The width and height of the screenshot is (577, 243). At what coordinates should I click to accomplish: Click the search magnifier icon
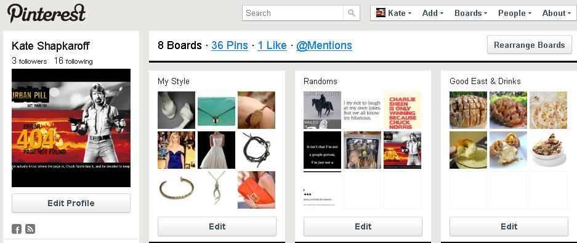click(x=352, y=13)
